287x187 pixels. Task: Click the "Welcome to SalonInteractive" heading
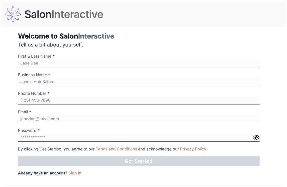coord(66,36)
